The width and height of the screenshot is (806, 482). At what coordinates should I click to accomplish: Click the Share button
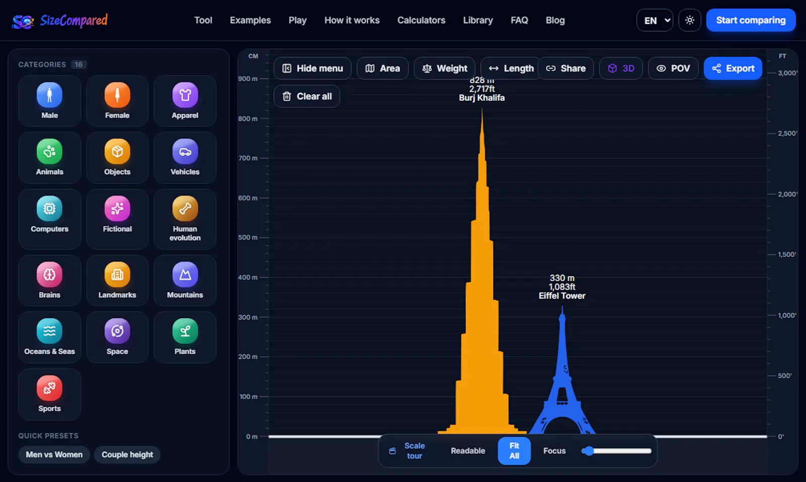pos(566,68)
